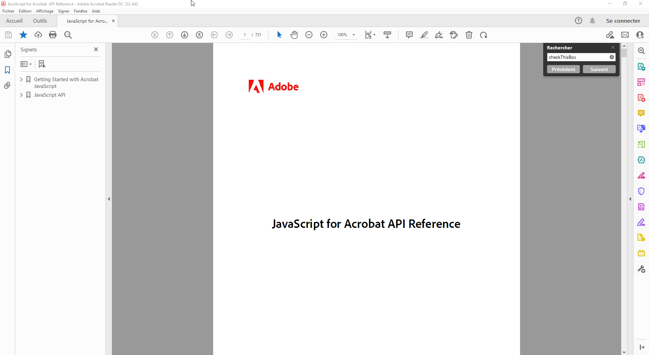Rotate the page view
This screenshot has width=649, height=355.
point(484,35)
